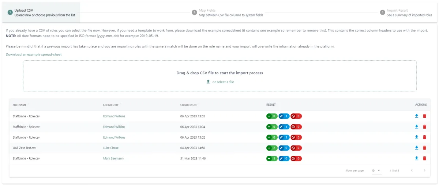Click date 06 Apr 2023 13:04
This screenshot has width=439, height=185.
pyautogui.click(x=193, y=127)
